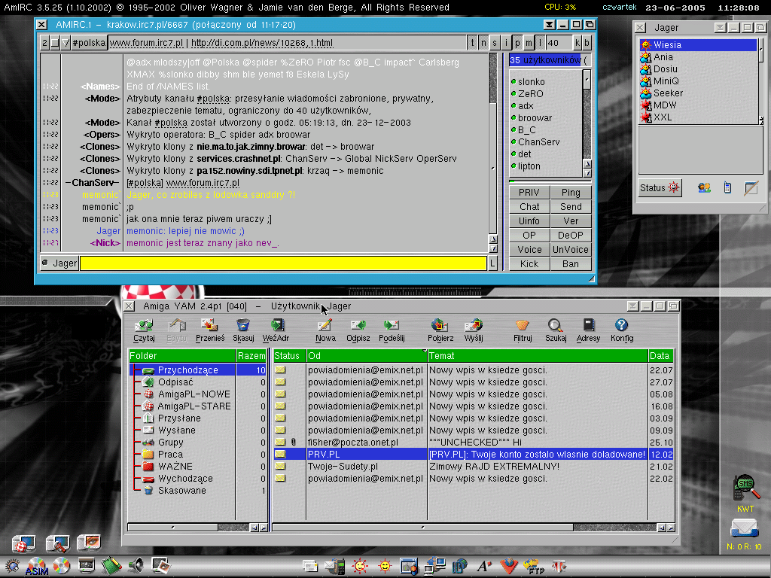Toggle channel mode 'p' button in AmIRC
This screenshot has width=771, height=578.
point(518,43)
